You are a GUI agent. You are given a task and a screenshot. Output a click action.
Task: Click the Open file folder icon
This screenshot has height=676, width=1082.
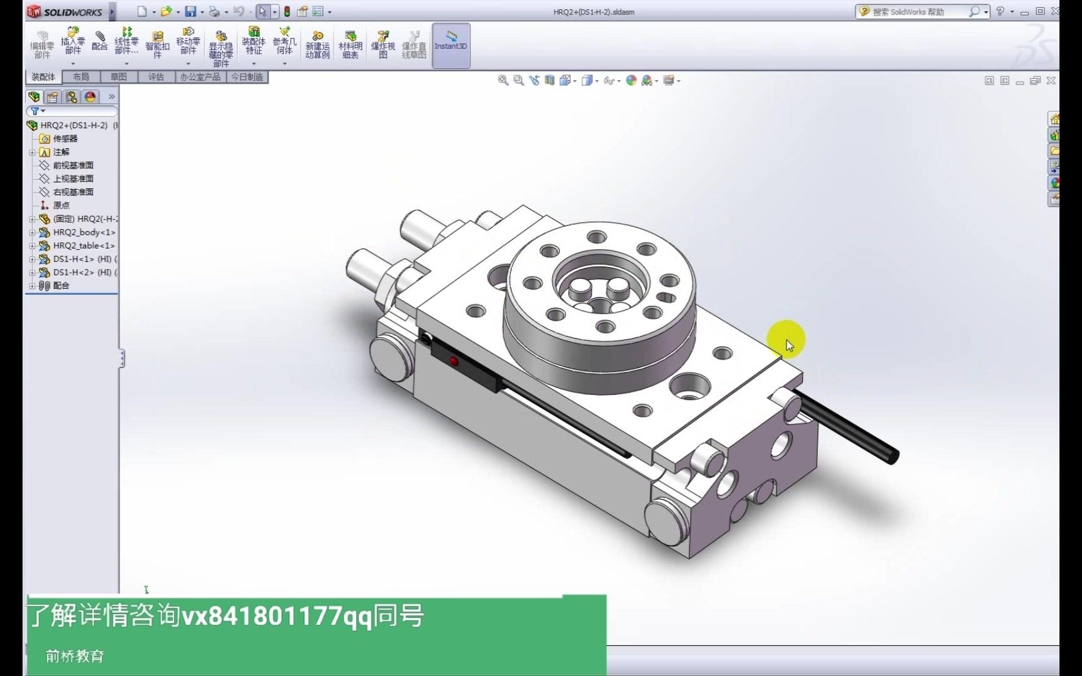click(166, 11)
